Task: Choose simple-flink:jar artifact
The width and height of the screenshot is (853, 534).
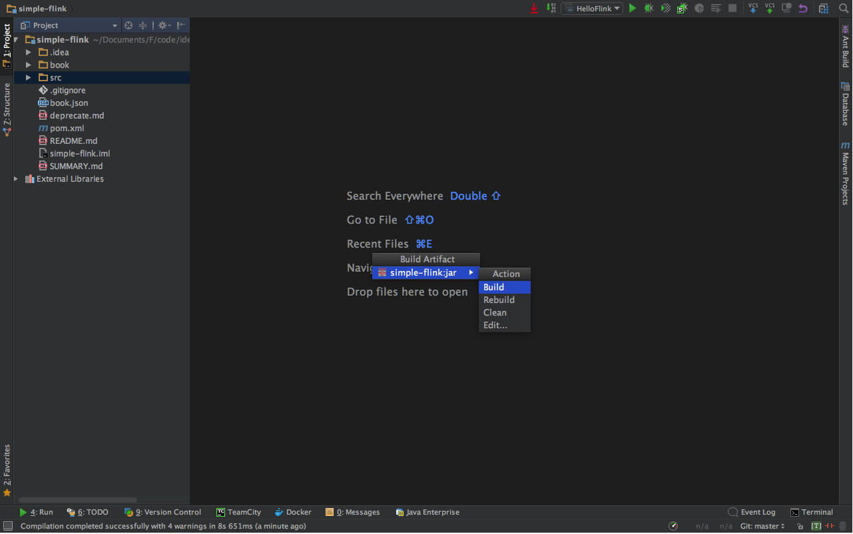Action: point(426,273)
